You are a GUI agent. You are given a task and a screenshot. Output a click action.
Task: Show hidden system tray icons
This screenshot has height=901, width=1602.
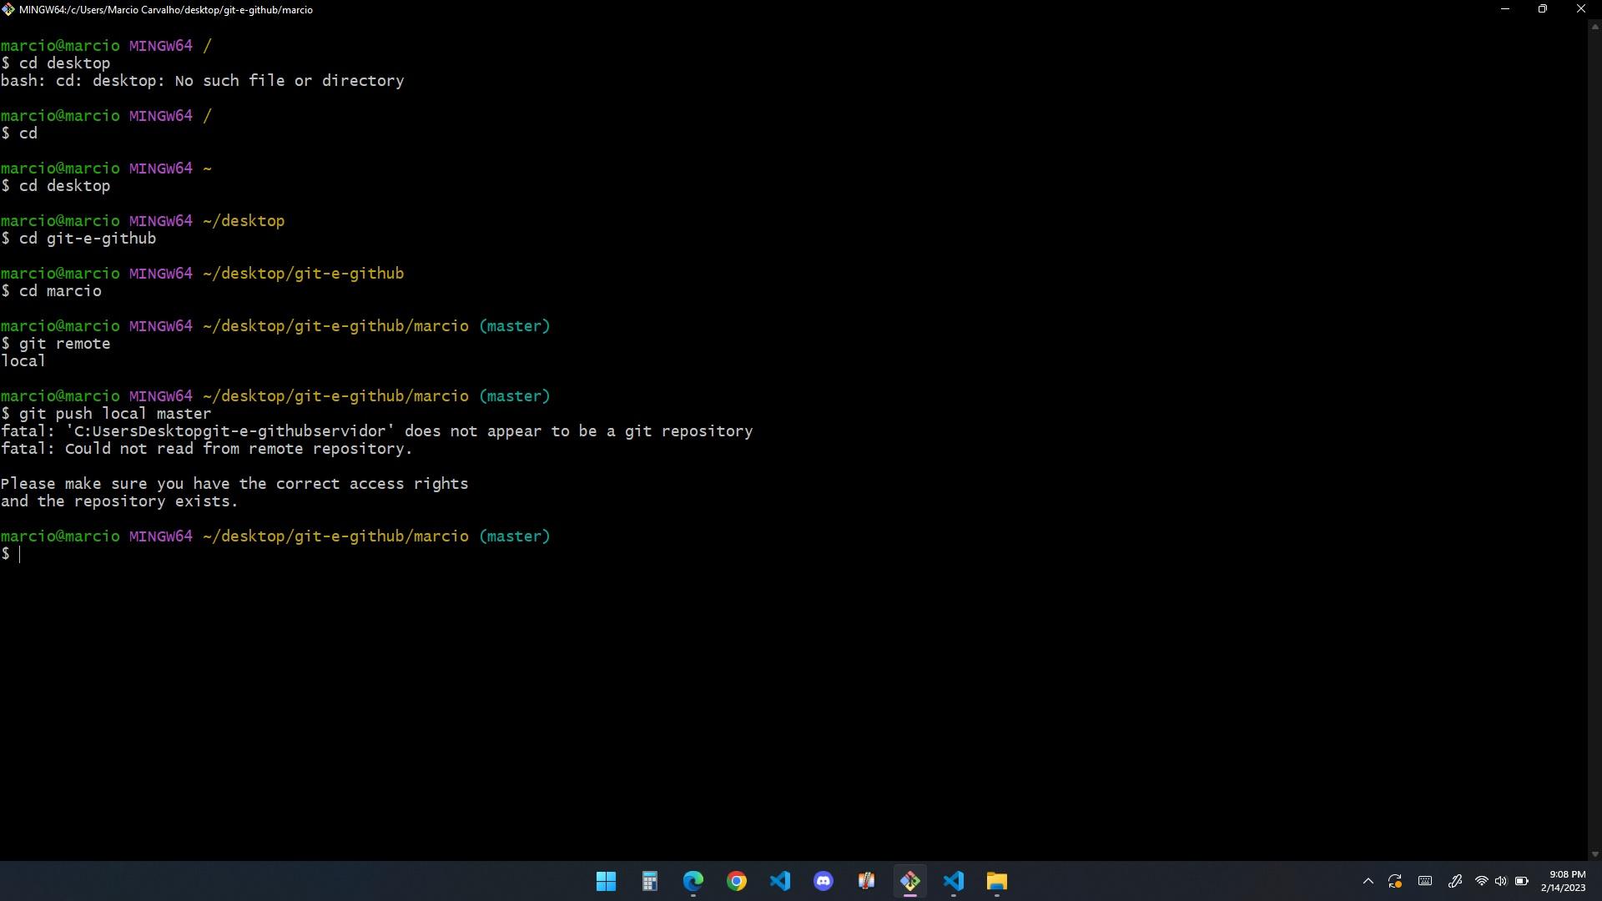1368,881
